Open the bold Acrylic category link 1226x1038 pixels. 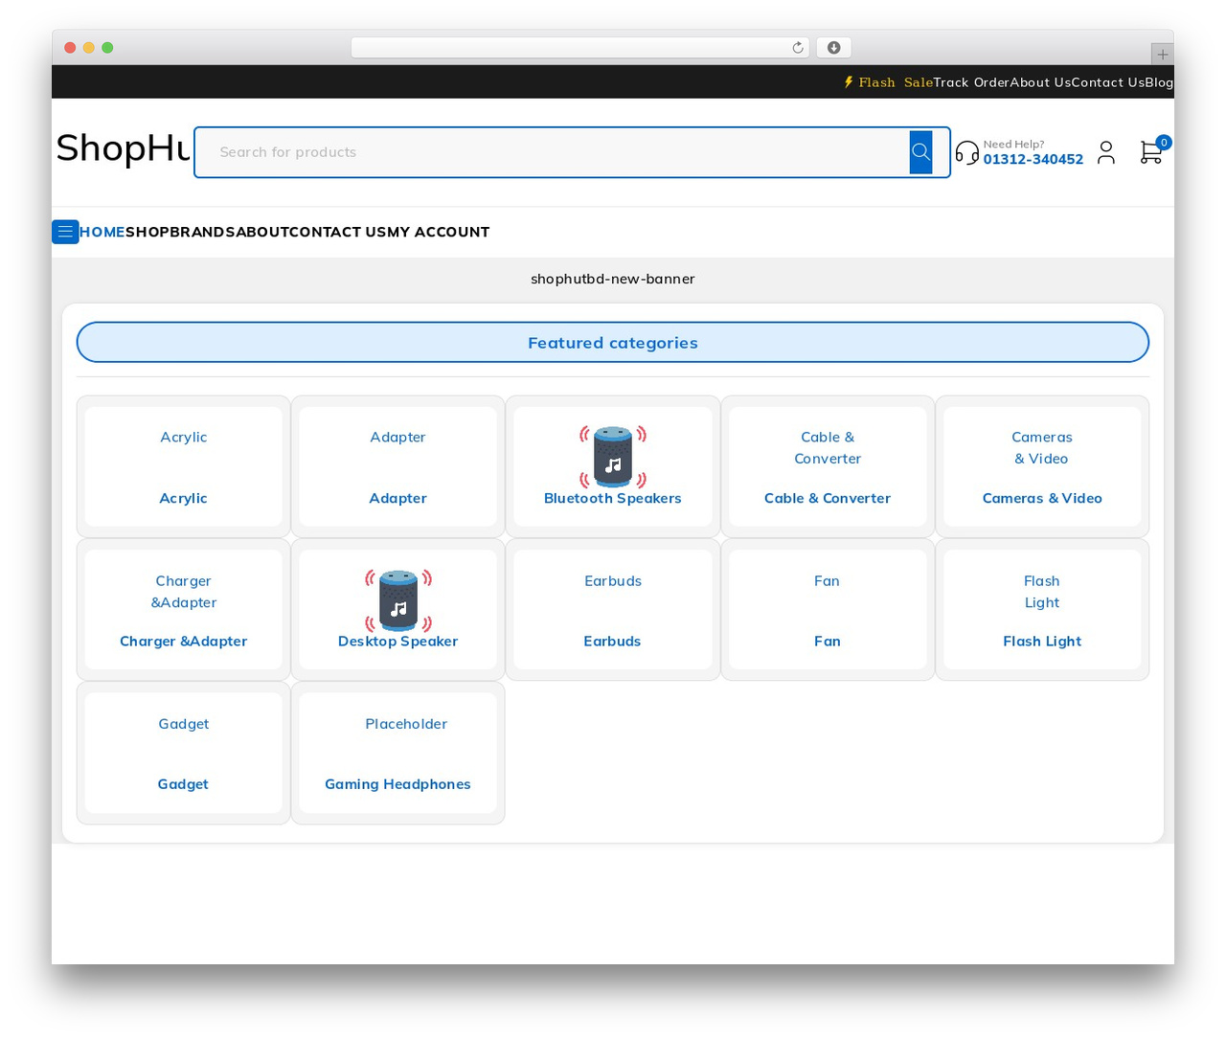coord(183,498)
